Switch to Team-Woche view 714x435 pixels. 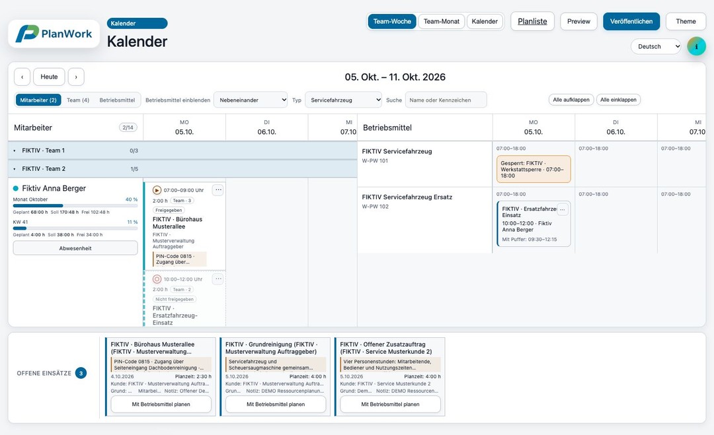tap(392, 21)
